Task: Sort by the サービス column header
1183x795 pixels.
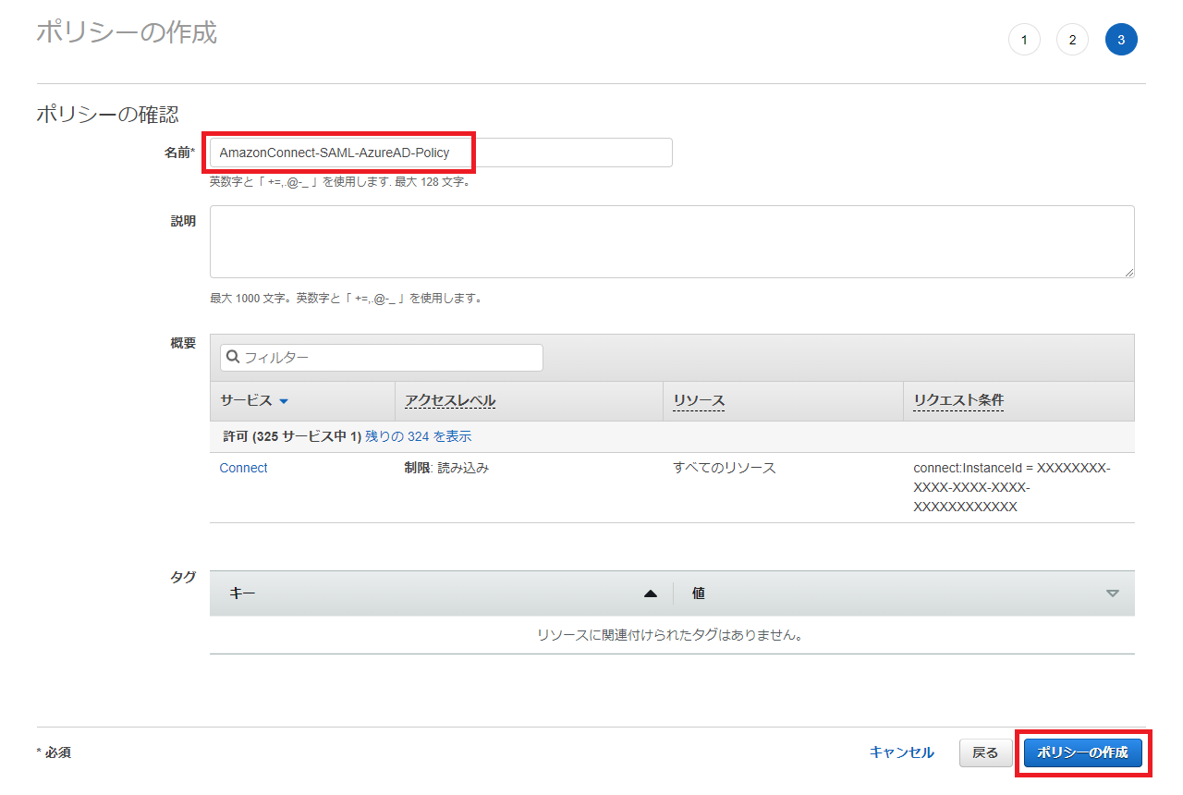Action: pyautogui.click(x=254, y=400)
